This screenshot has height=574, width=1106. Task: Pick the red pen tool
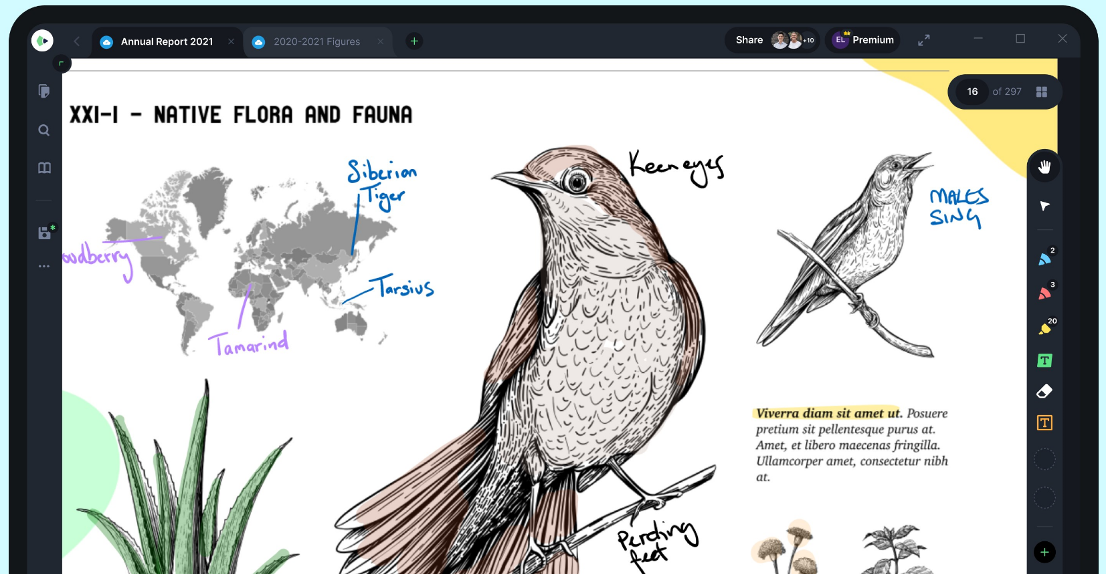[x=1044, y=293]
